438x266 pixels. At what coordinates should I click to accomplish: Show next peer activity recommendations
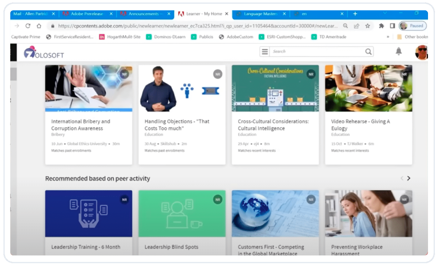pos(409,178)
